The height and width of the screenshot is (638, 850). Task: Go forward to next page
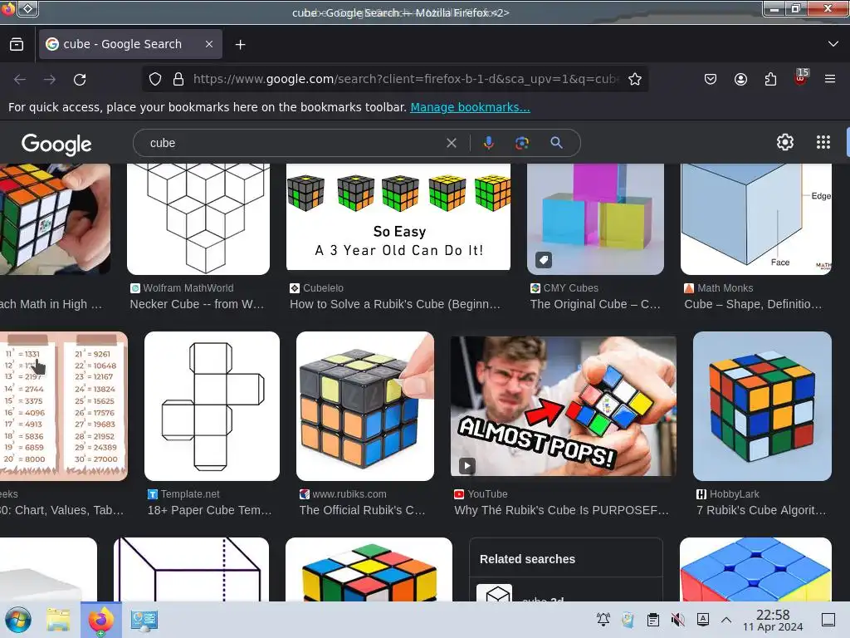pos(50,80)
